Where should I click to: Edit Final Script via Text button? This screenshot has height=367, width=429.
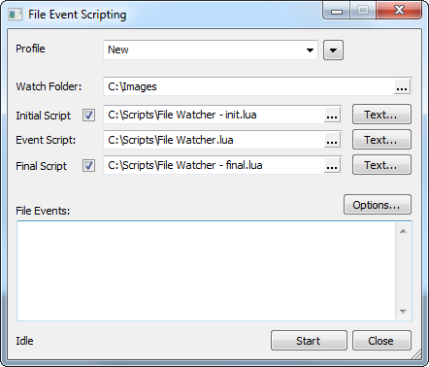(381, 165)
